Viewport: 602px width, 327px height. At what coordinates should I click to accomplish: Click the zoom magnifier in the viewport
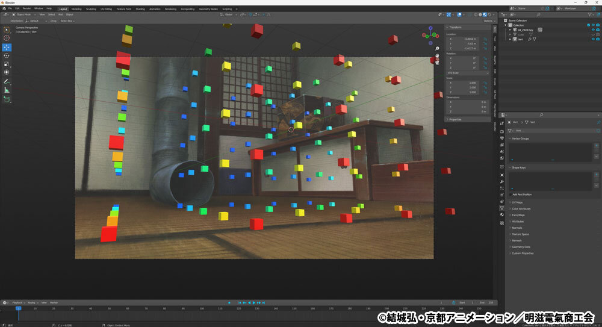437,49
